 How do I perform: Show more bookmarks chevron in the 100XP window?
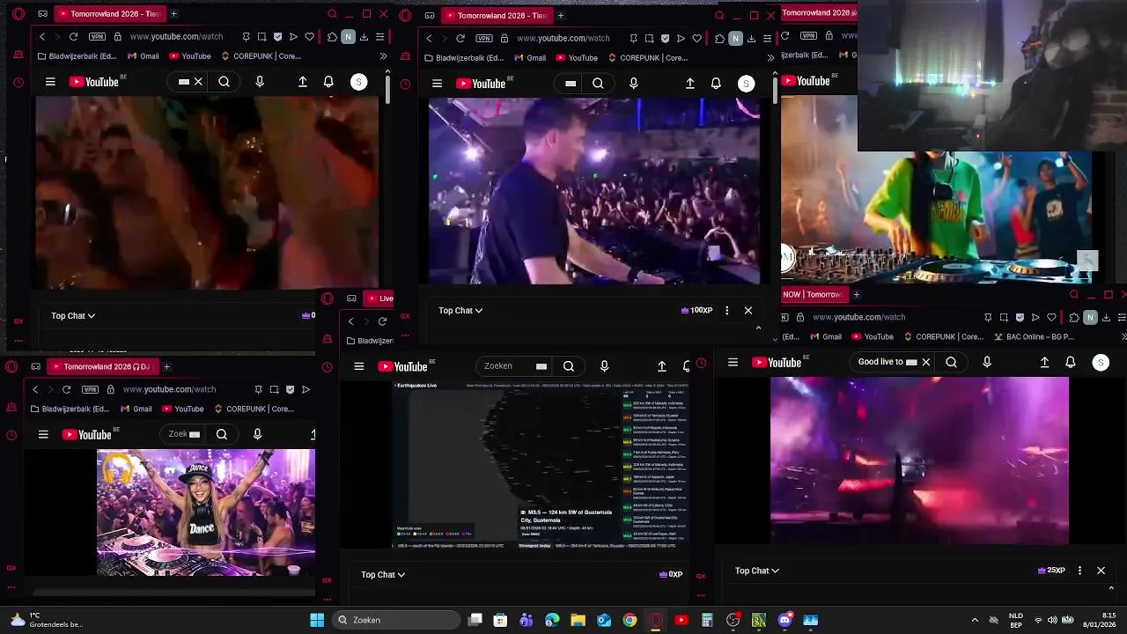[x=770, y=58]
